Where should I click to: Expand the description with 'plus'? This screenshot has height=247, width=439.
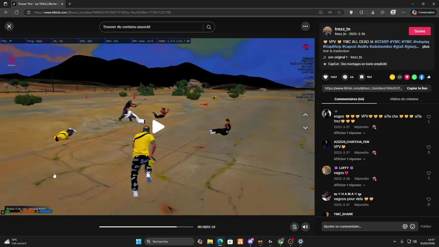(426, 47)
